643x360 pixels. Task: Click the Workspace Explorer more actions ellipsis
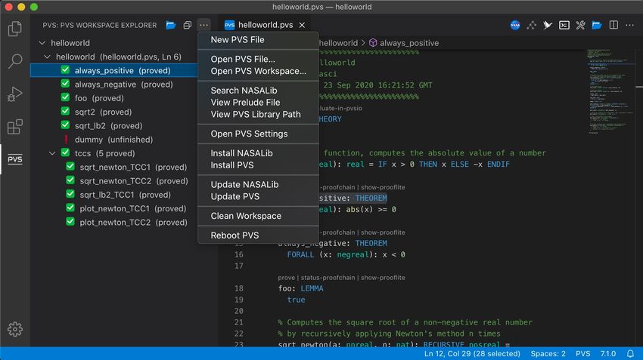tap(203, 26)
